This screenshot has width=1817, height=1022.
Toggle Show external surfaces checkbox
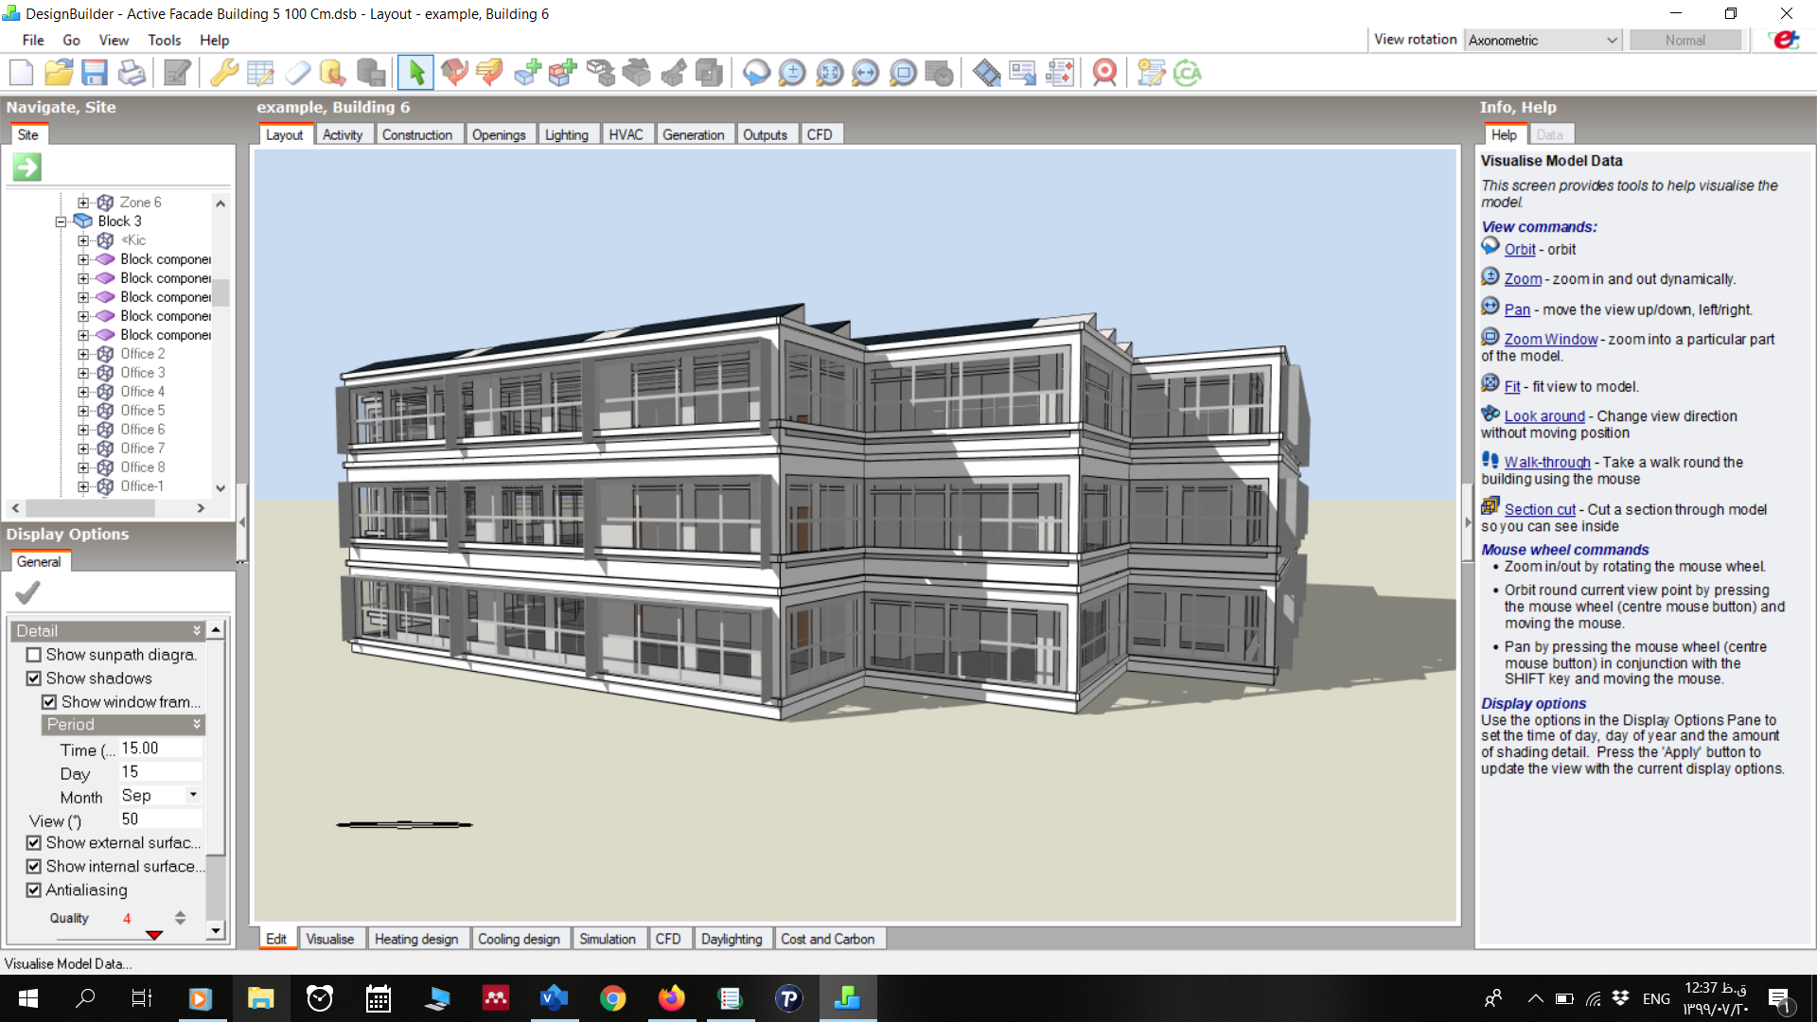click(x=34, y=842)
